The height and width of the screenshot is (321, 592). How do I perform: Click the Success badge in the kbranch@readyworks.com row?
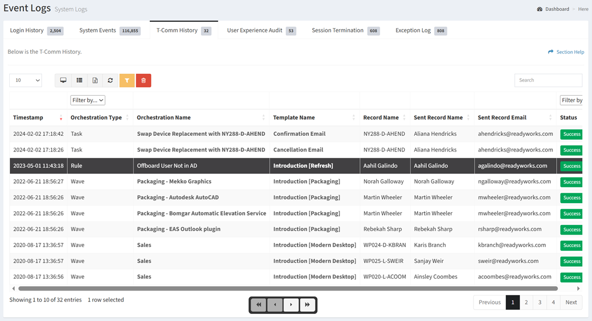coord(571,246)
